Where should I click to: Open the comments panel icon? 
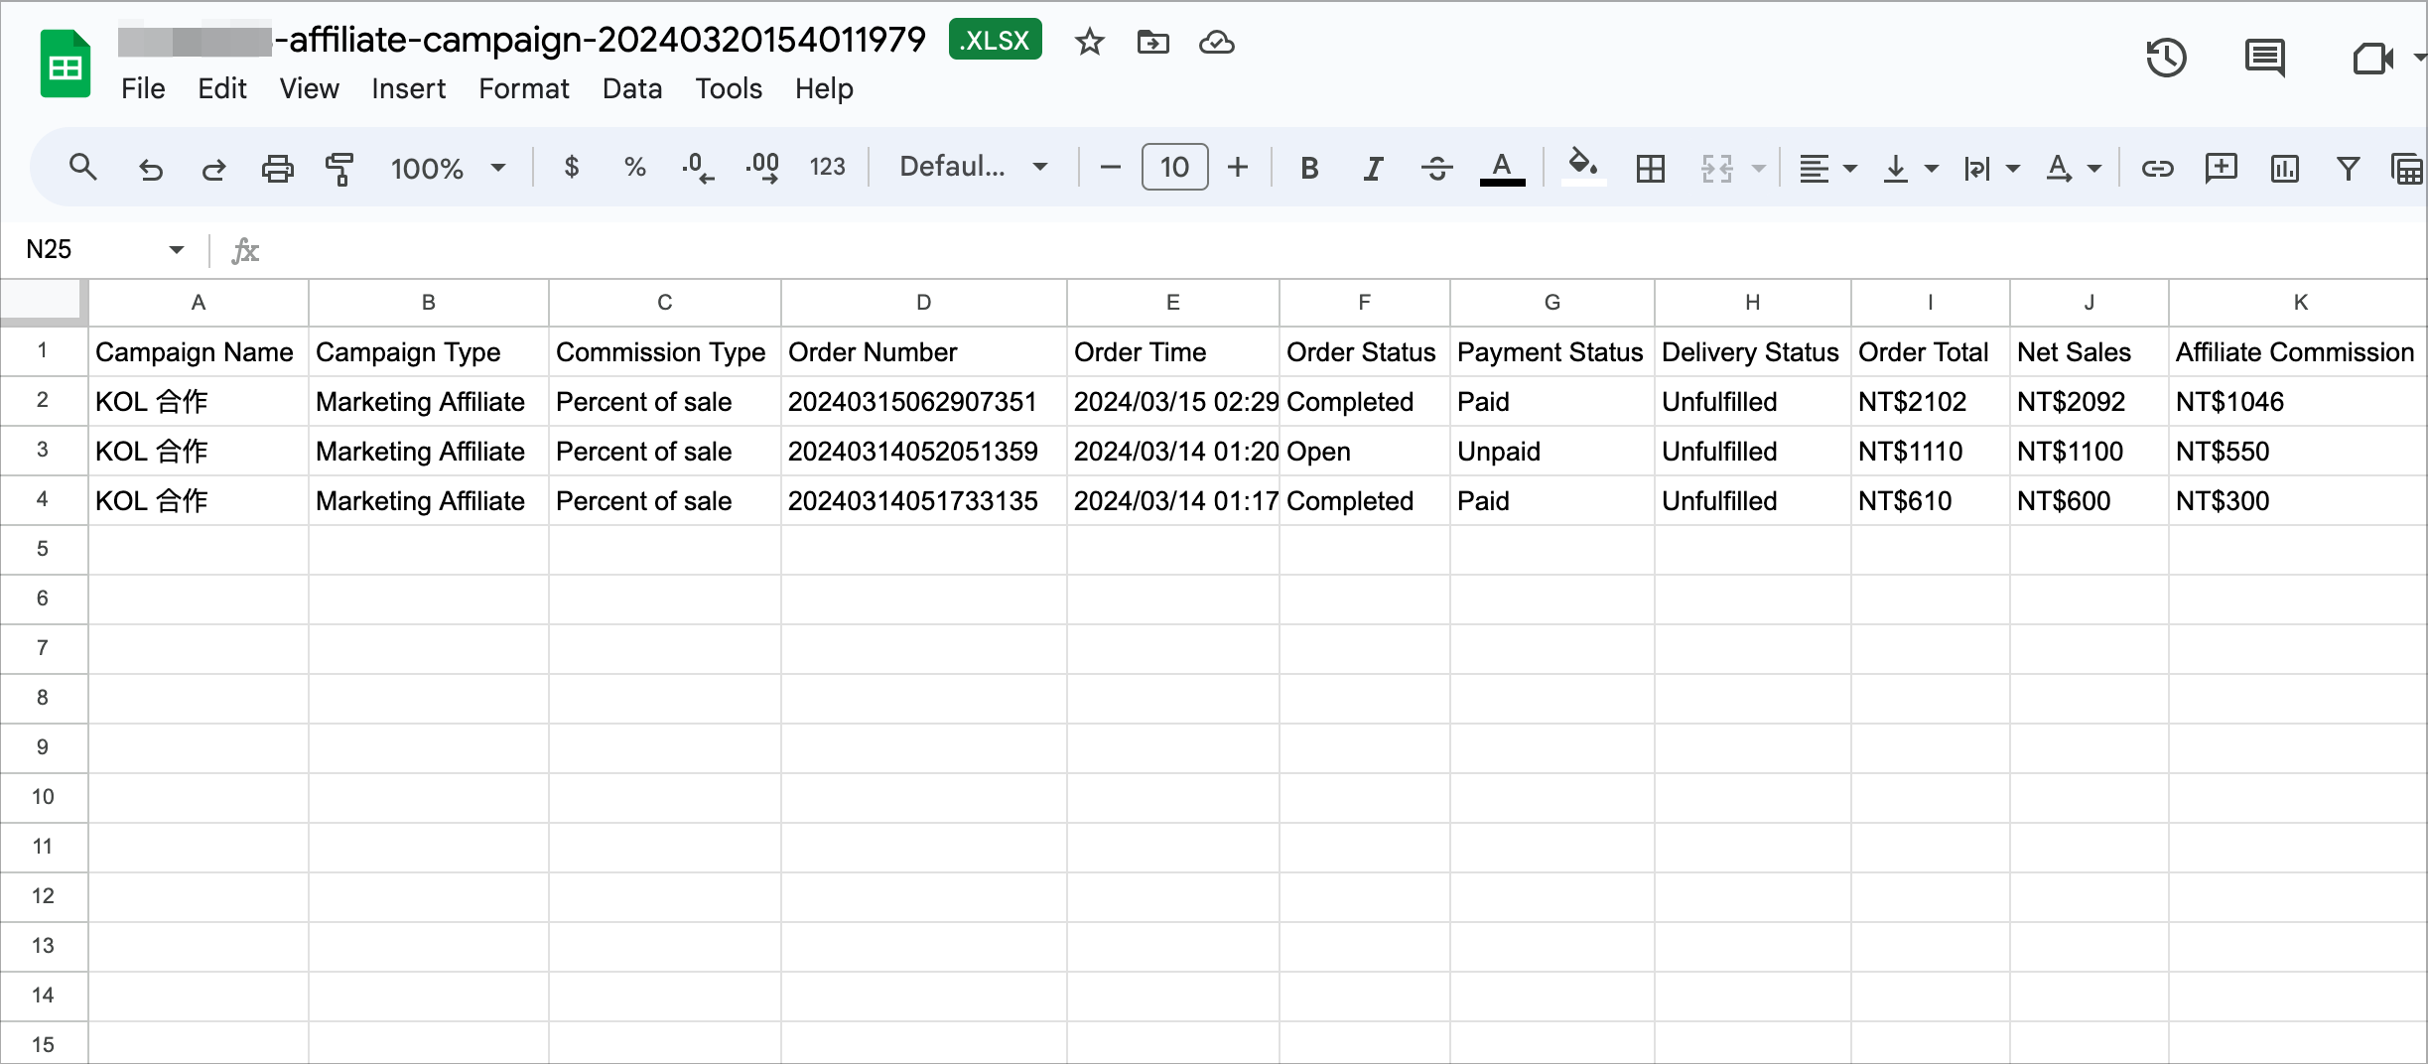[2265, 58]
